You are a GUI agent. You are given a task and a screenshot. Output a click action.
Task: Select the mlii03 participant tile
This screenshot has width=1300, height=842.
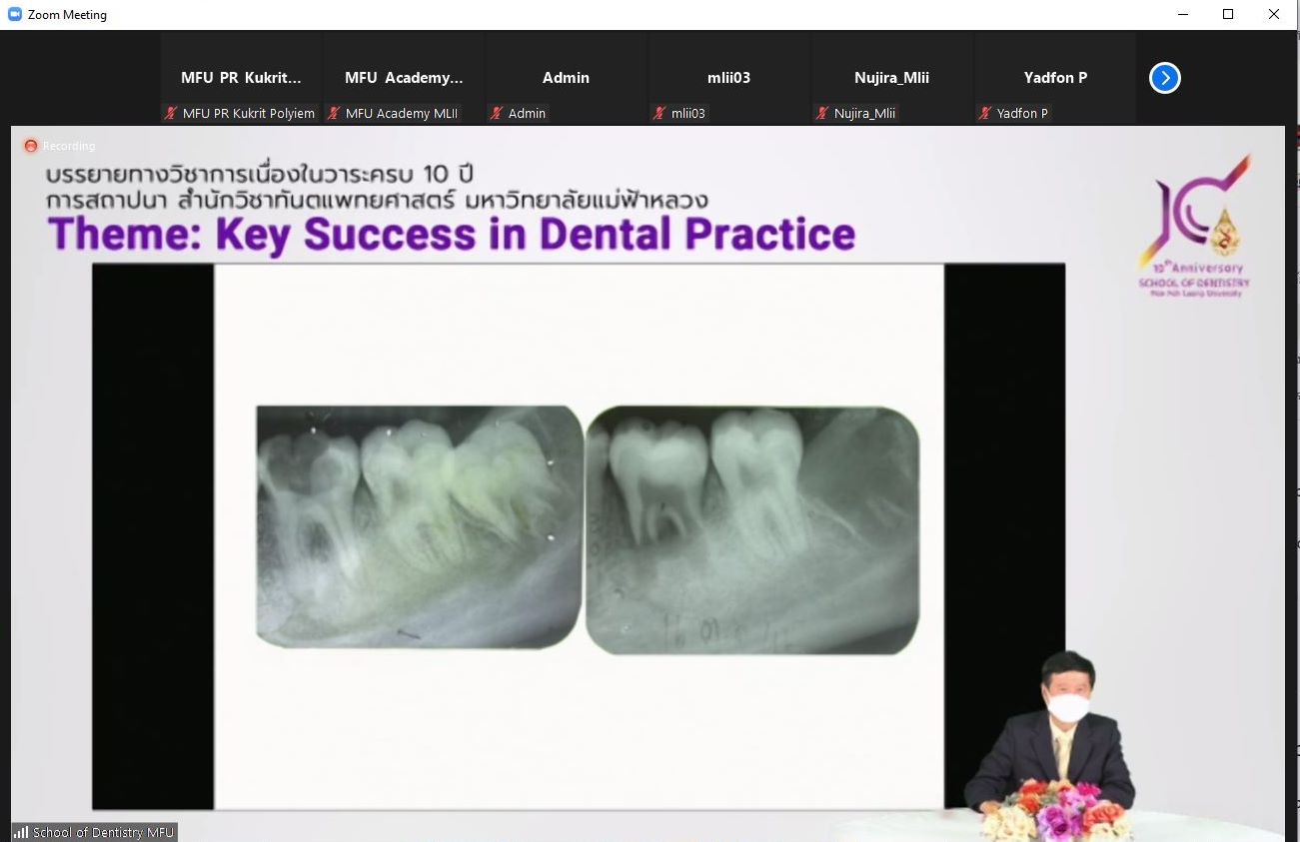[x=728, y=77]
